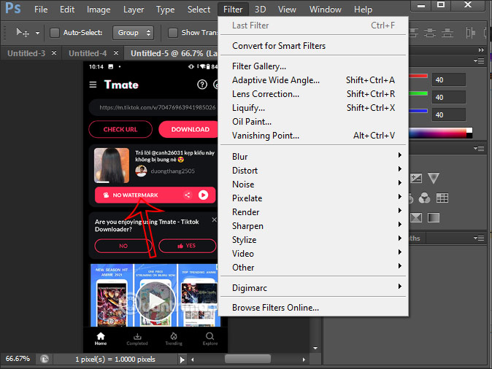Select the Move tool icon in options bar
The width and height of the screenshot is (492, 369).
click(x=23, y=32)
